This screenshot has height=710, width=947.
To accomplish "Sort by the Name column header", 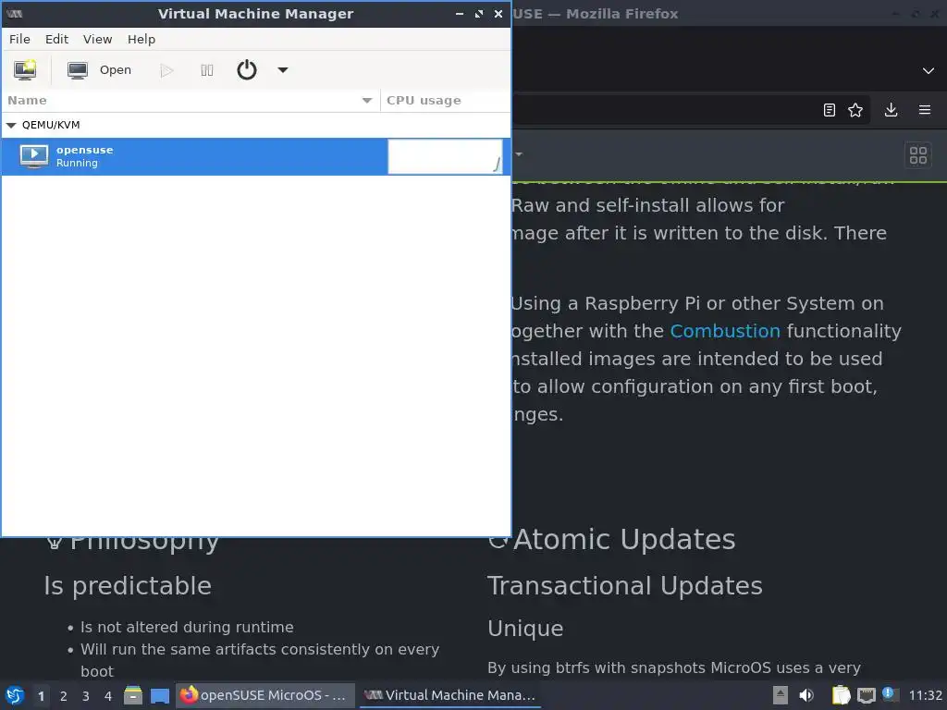I will (x=191, y=100).
